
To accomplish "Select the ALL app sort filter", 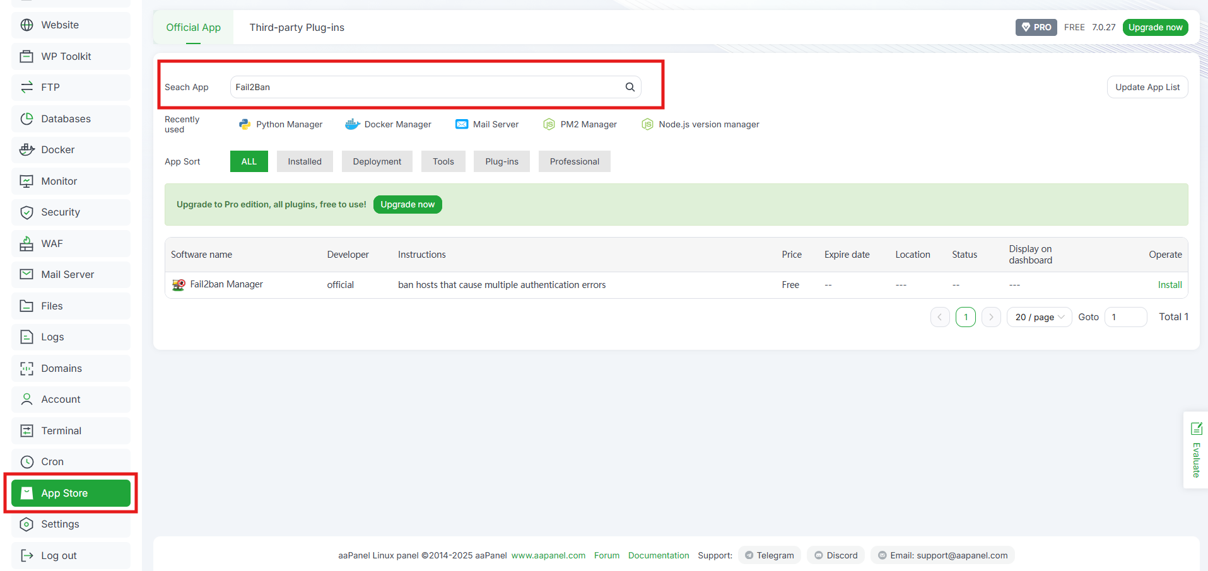I will 249,161.
